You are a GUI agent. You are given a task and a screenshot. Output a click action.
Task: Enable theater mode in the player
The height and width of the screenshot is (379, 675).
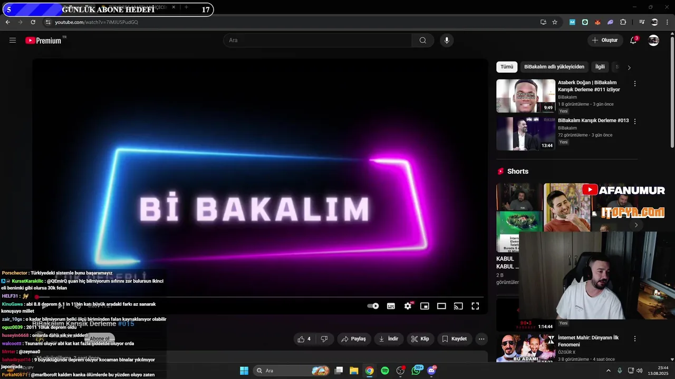(x=441, y=306)
